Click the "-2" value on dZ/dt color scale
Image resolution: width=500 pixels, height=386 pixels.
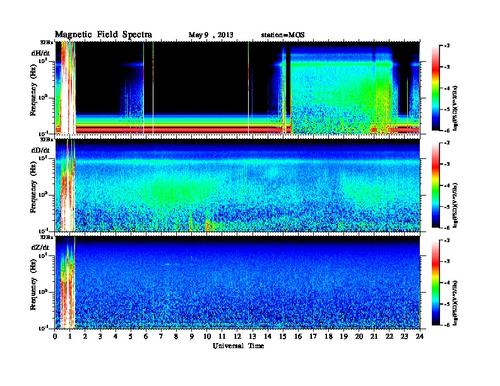447,240
